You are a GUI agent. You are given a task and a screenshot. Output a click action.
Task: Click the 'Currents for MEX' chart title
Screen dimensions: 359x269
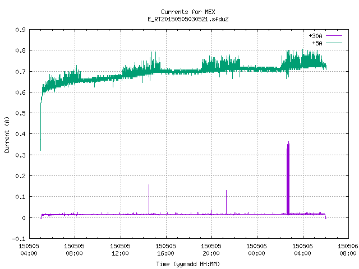[x=188, y=12]
